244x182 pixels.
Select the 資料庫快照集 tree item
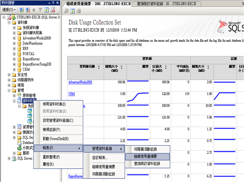pos(32,33)
